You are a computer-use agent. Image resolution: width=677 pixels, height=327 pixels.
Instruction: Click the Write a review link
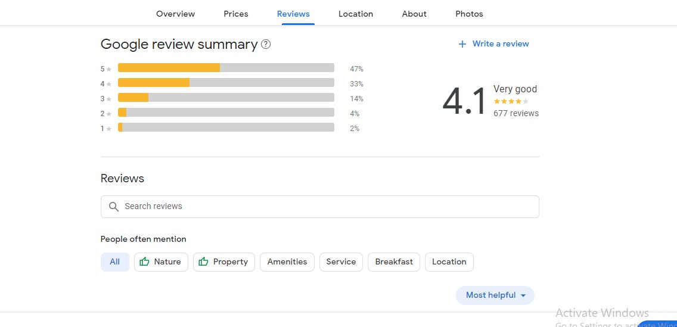pos(501,43)
